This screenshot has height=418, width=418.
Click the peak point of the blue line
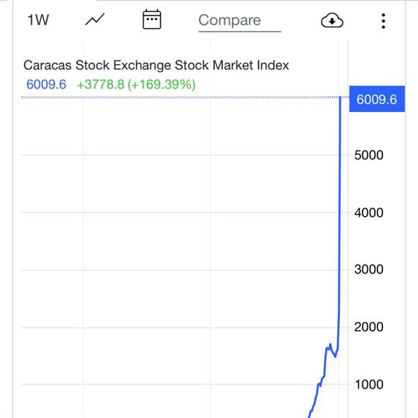click(x=340, y=98)
